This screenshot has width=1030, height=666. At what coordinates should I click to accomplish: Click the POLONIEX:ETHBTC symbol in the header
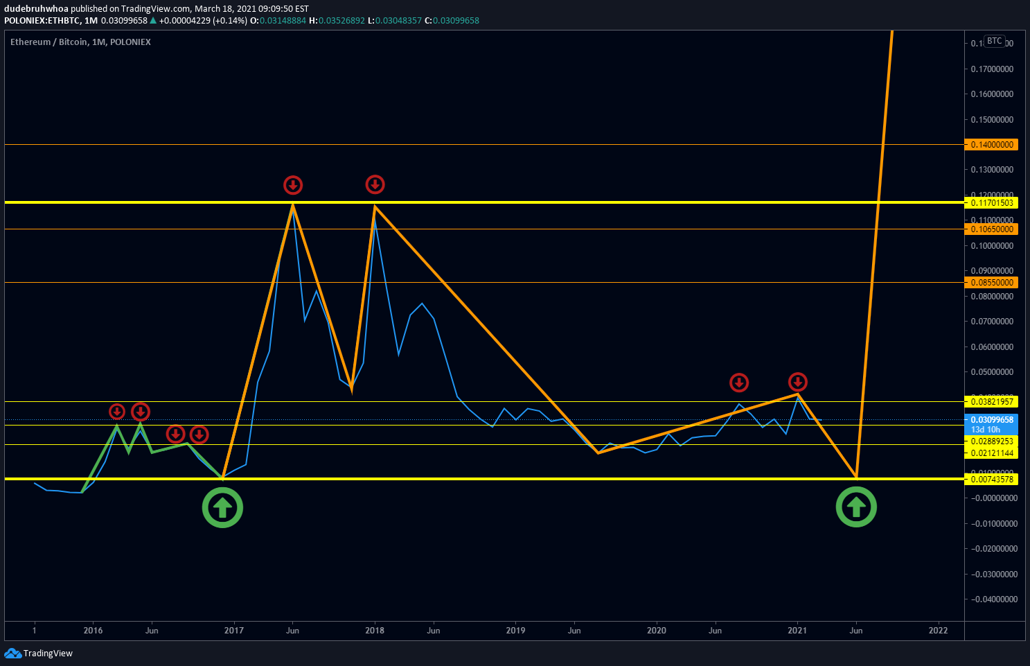(x=42, y=20)
